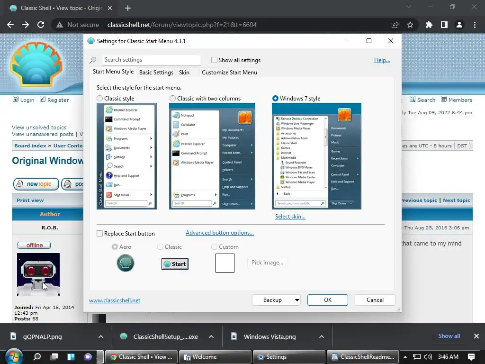Expand Windows Vista.png download options

[x=322, y=337]
